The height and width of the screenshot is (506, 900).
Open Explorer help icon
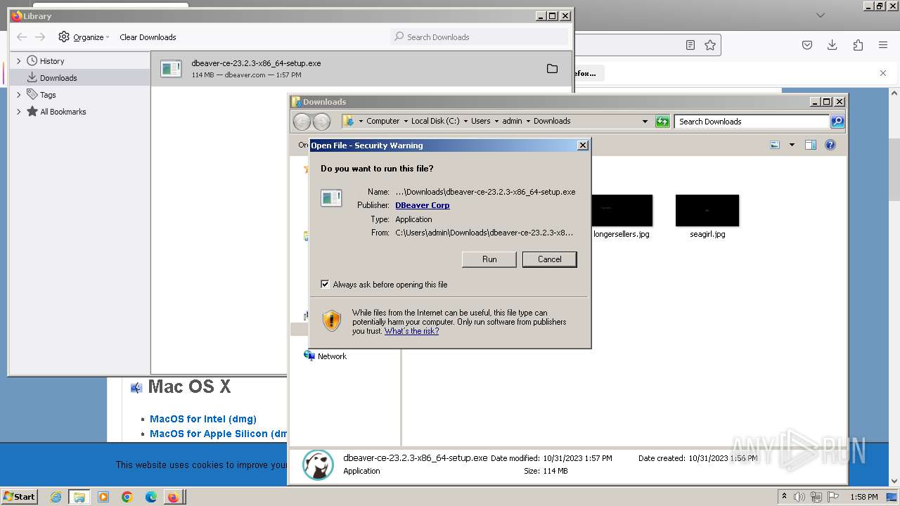(x=830, y=145)
